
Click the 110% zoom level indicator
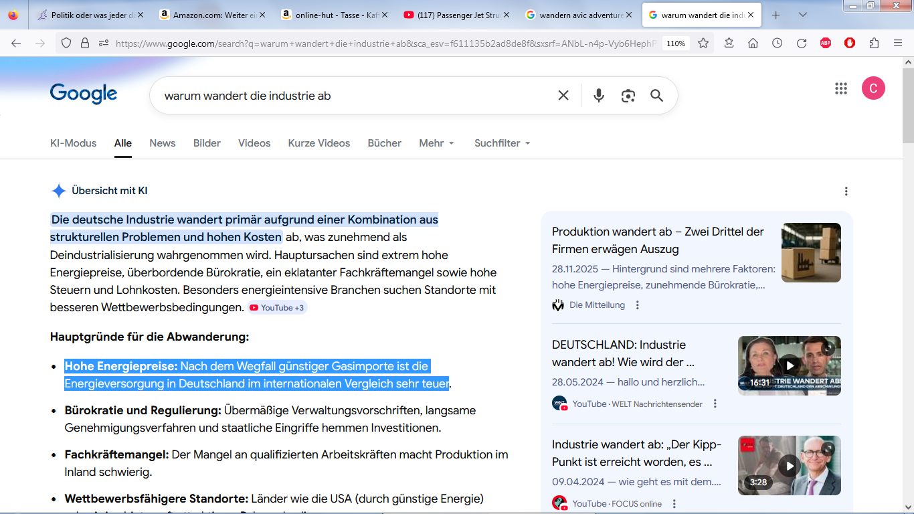[676, 44]
